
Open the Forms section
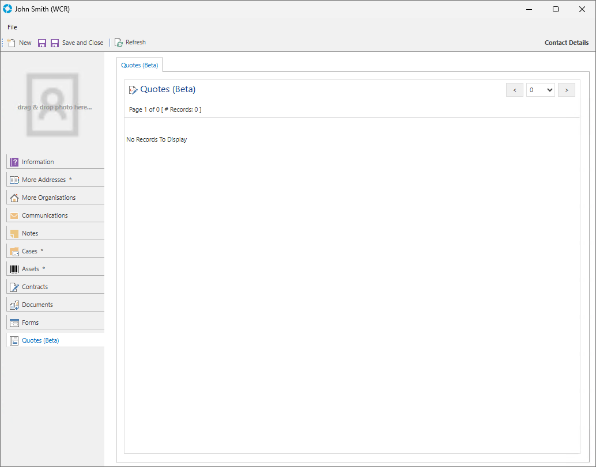[30, 322]
